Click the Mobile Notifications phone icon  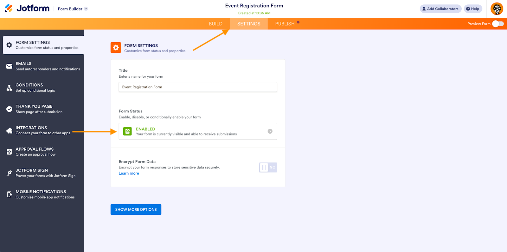(x=10, y=195)
